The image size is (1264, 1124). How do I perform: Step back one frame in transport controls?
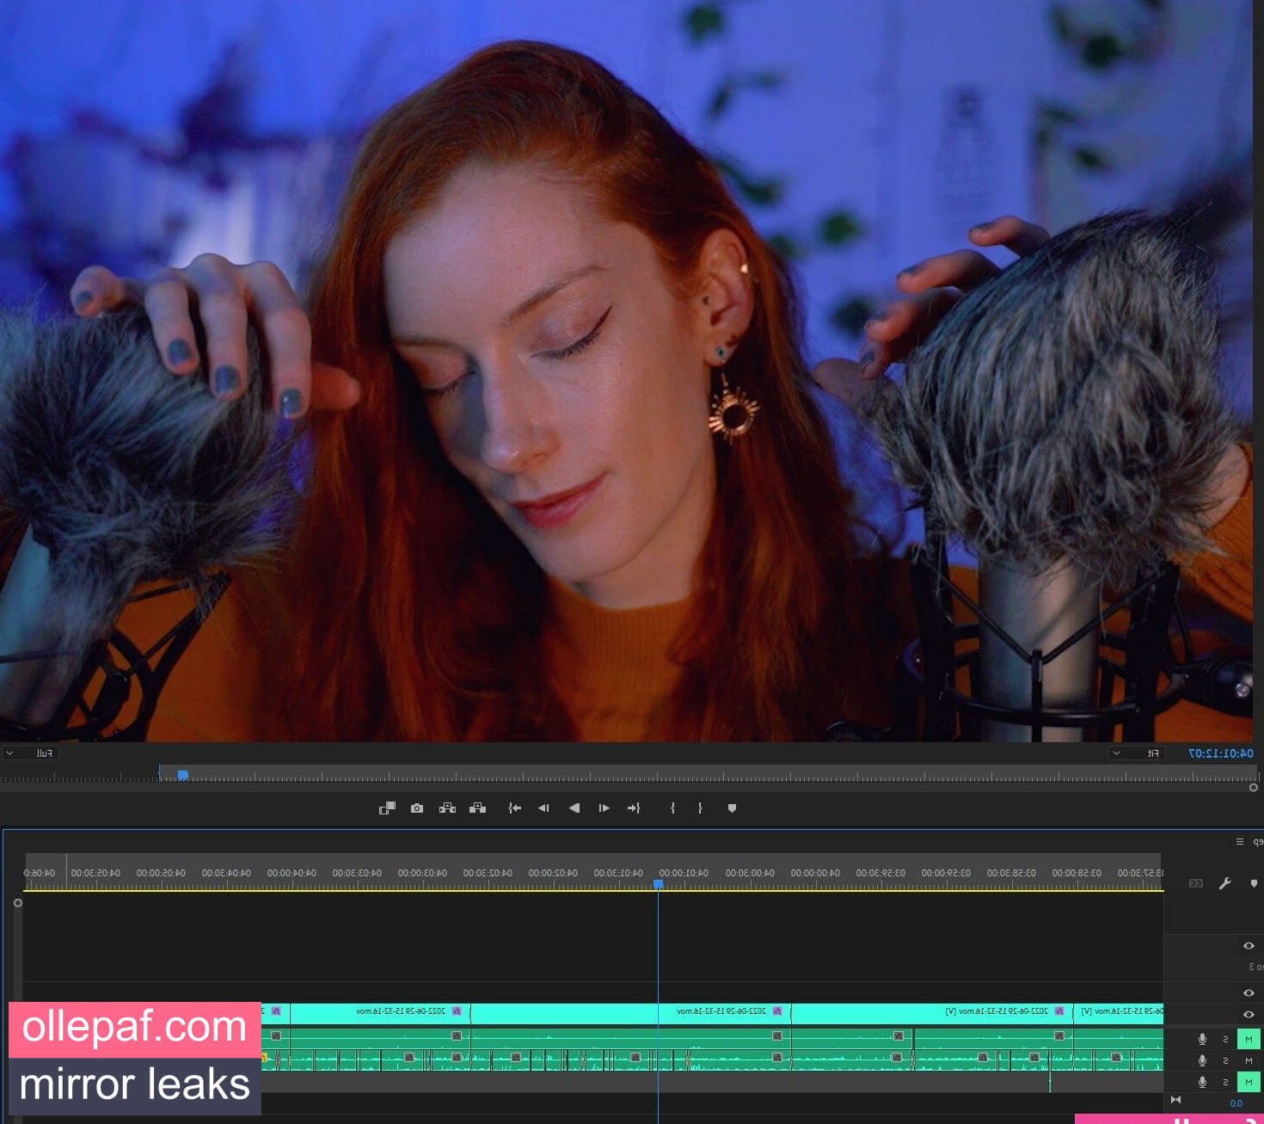click(604, 808)
